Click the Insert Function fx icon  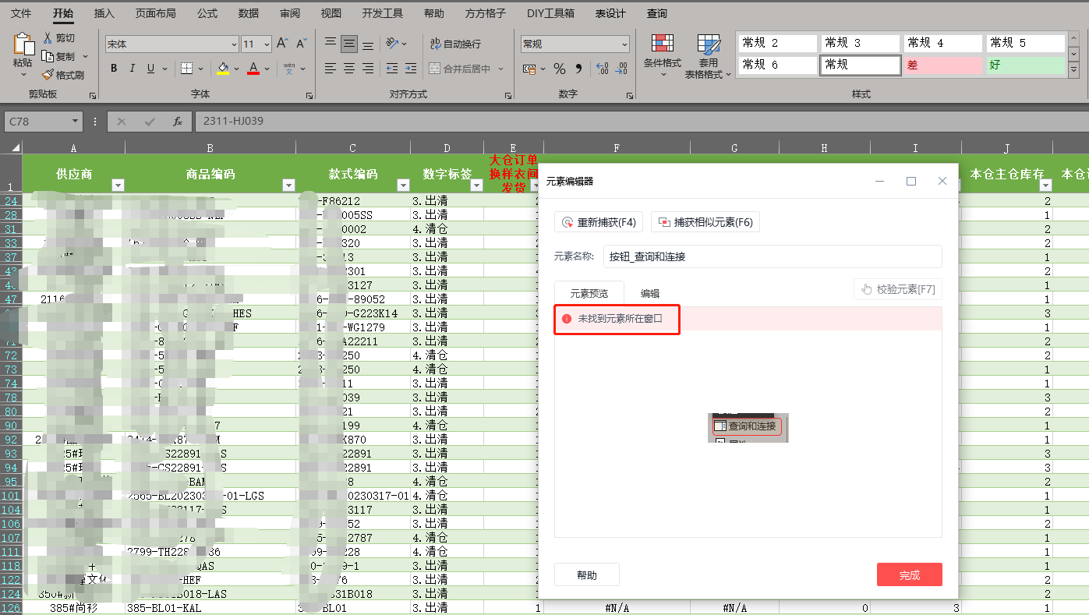(x=178, y=122)
